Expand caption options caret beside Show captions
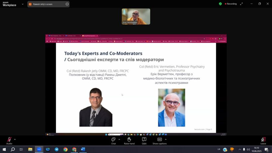This screenshot has width=272, height=153. pyautogui.click(x=166, y=139)
